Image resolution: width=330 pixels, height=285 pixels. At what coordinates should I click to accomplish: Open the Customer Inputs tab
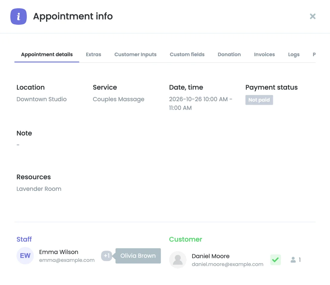(x=135, y=54)
